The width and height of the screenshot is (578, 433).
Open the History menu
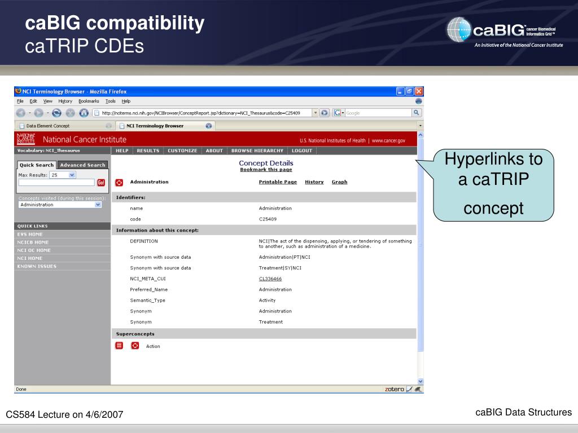click(65, 101)
